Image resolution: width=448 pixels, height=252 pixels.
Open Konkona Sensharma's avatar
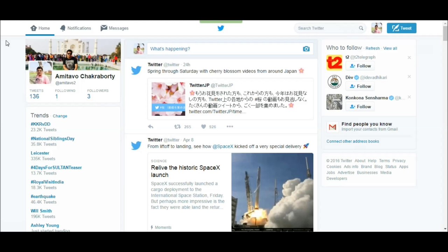pos(334,102)
